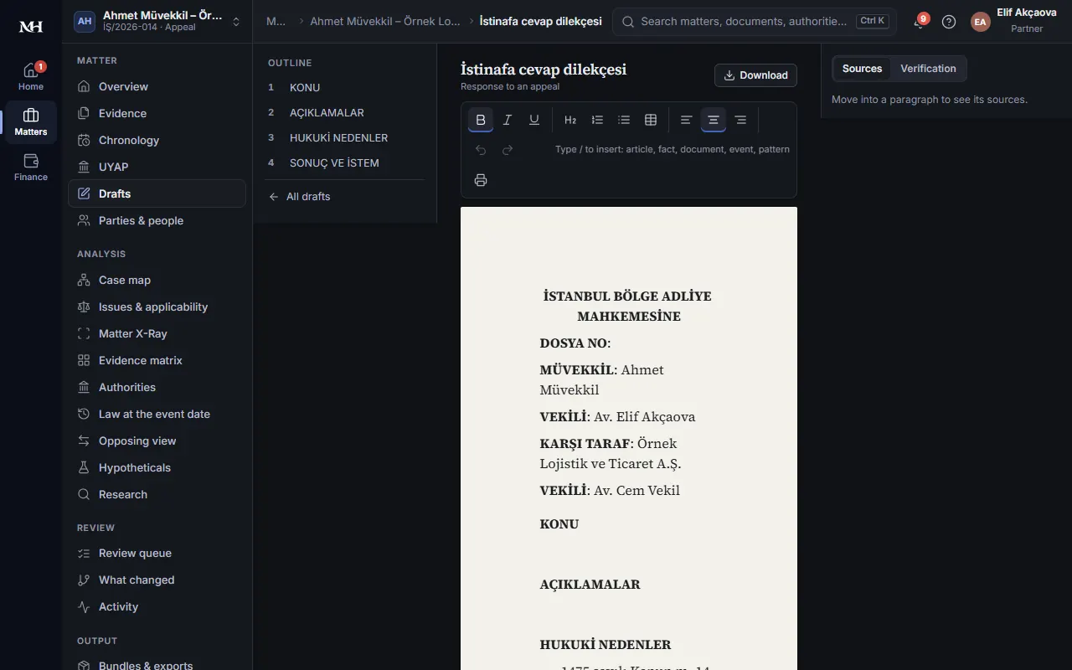The width and height of the screenshot is (1072, 670).
Task: Apply H2 heading style
Action: click(570, 120)
